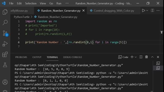Click line number 6 in the gutter
164x92 pixels.
(19, 42)
